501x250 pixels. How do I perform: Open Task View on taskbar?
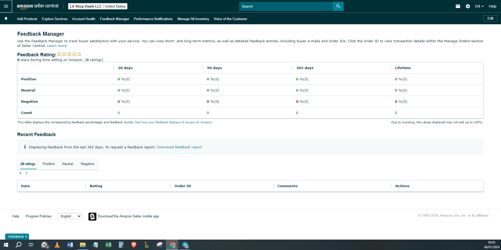pos(31,245)
